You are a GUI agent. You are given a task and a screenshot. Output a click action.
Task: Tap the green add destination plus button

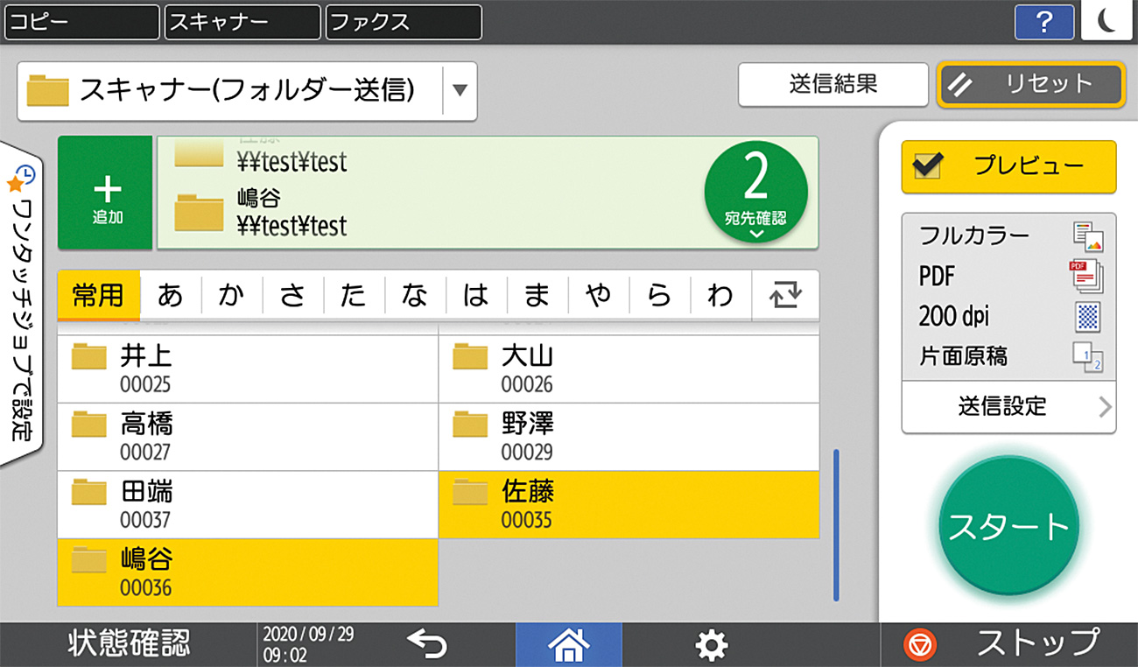[x=106, y=193]
